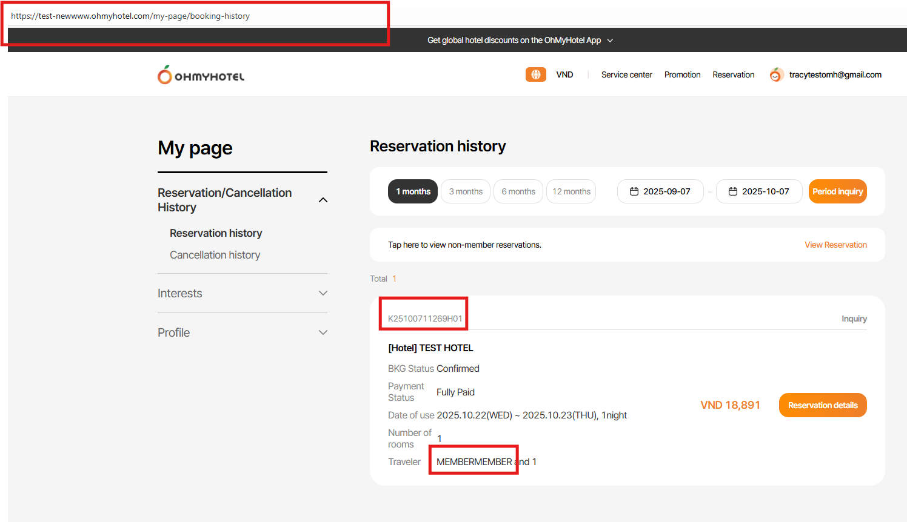Image resolution: width=907 pixels, height=522 pixels.
Task: Click the browser address bar URL
Action: [x=130, y=16]
